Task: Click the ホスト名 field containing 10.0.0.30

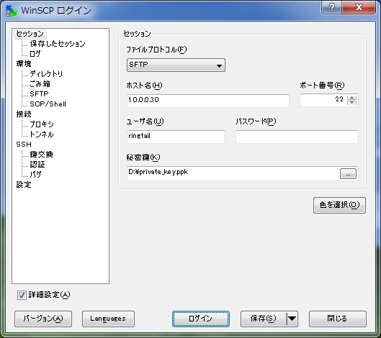Action: (208, 101)
